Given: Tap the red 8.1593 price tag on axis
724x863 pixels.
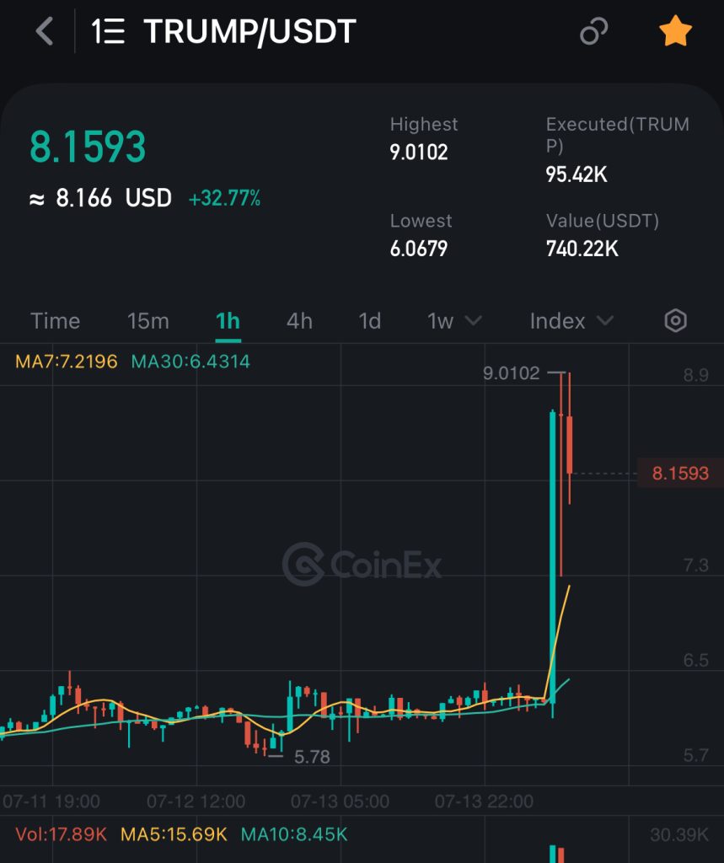Looking at the screenshot, I should point(680,473).
